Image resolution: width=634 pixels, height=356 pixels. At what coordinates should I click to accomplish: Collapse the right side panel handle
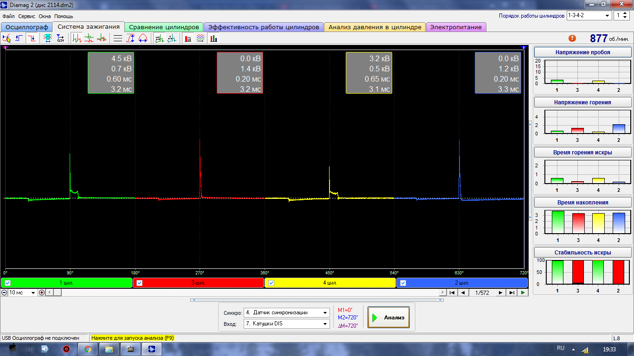pos(530,172)
